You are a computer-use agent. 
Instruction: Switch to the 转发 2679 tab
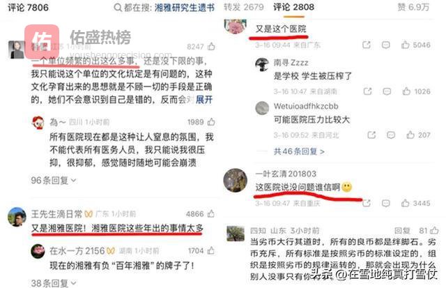click(x=243, y=7)
